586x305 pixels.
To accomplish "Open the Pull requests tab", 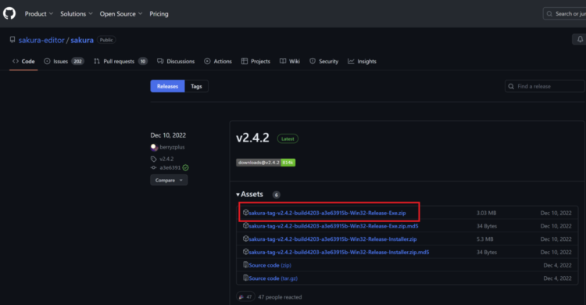I will [120, 61].
